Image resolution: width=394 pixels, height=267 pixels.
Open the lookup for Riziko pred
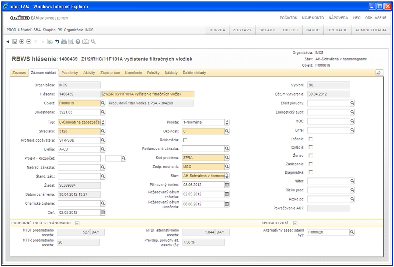tap(352, 190)
